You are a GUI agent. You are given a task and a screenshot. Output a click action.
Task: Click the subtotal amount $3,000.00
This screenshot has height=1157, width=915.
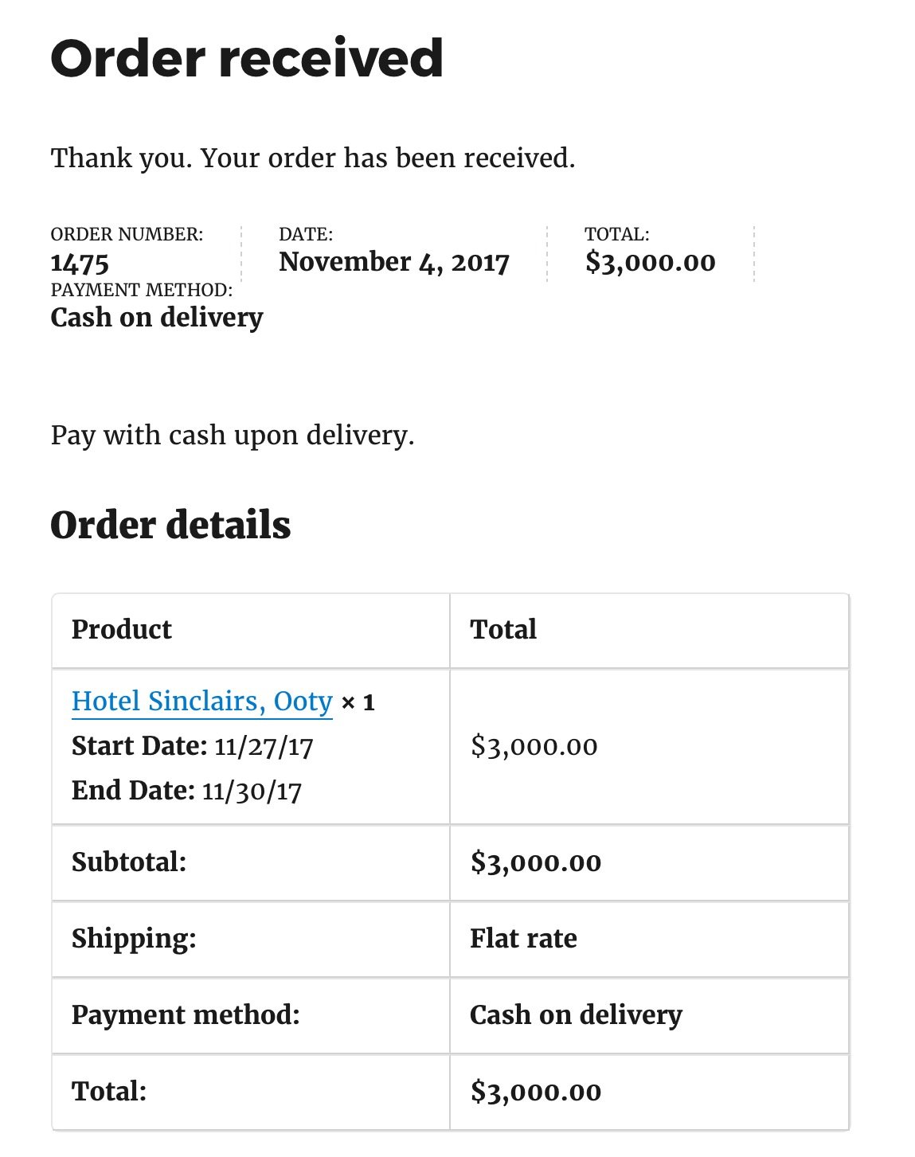536,862
